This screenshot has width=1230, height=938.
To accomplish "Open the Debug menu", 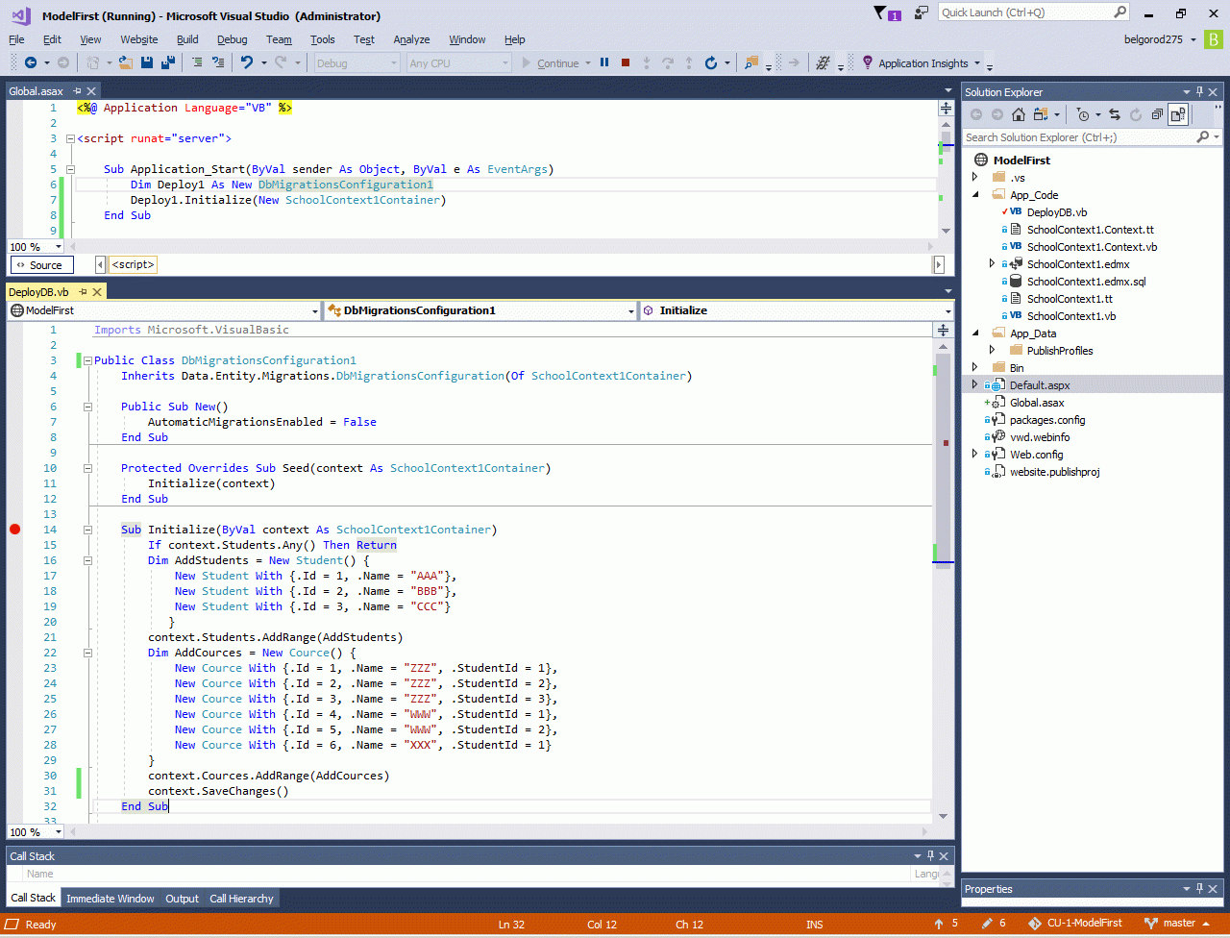I will tap(232, 39).
